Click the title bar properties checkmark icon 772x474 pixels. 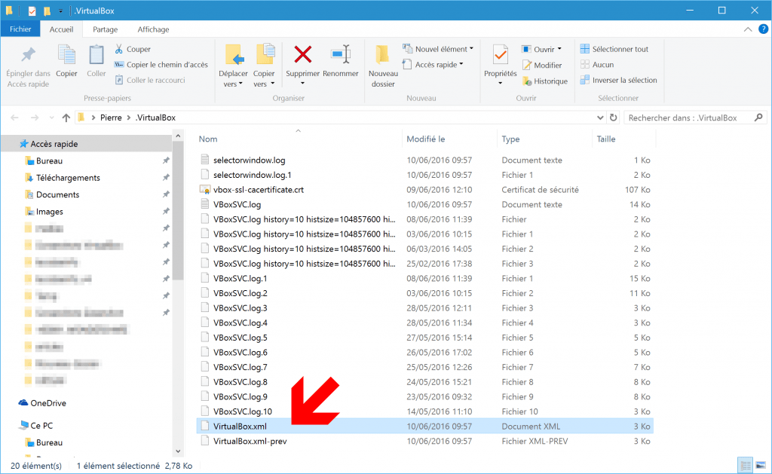click(x=32, y=11)
